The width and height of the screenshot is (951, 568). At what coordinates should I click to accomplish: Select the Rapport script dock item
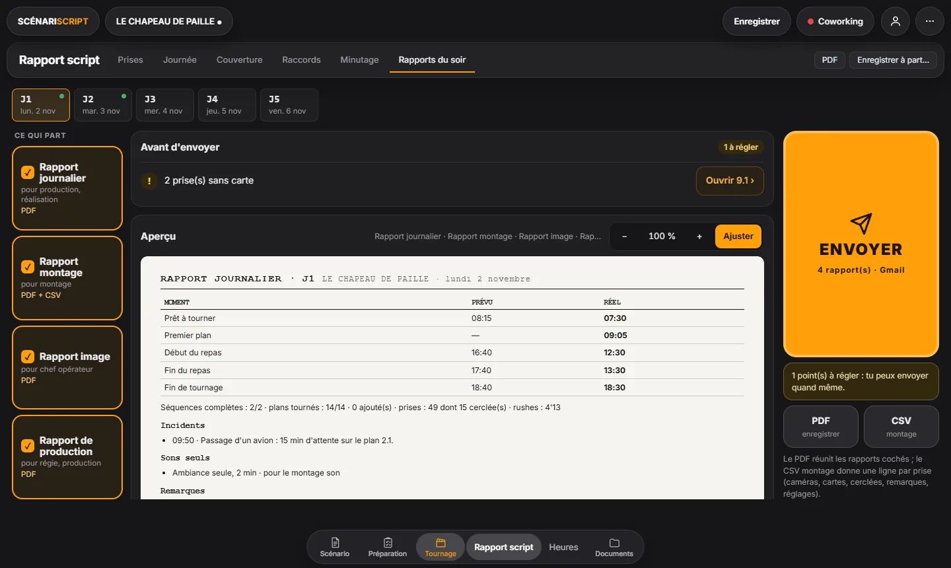pyautogui.click(x=504, y=547)
